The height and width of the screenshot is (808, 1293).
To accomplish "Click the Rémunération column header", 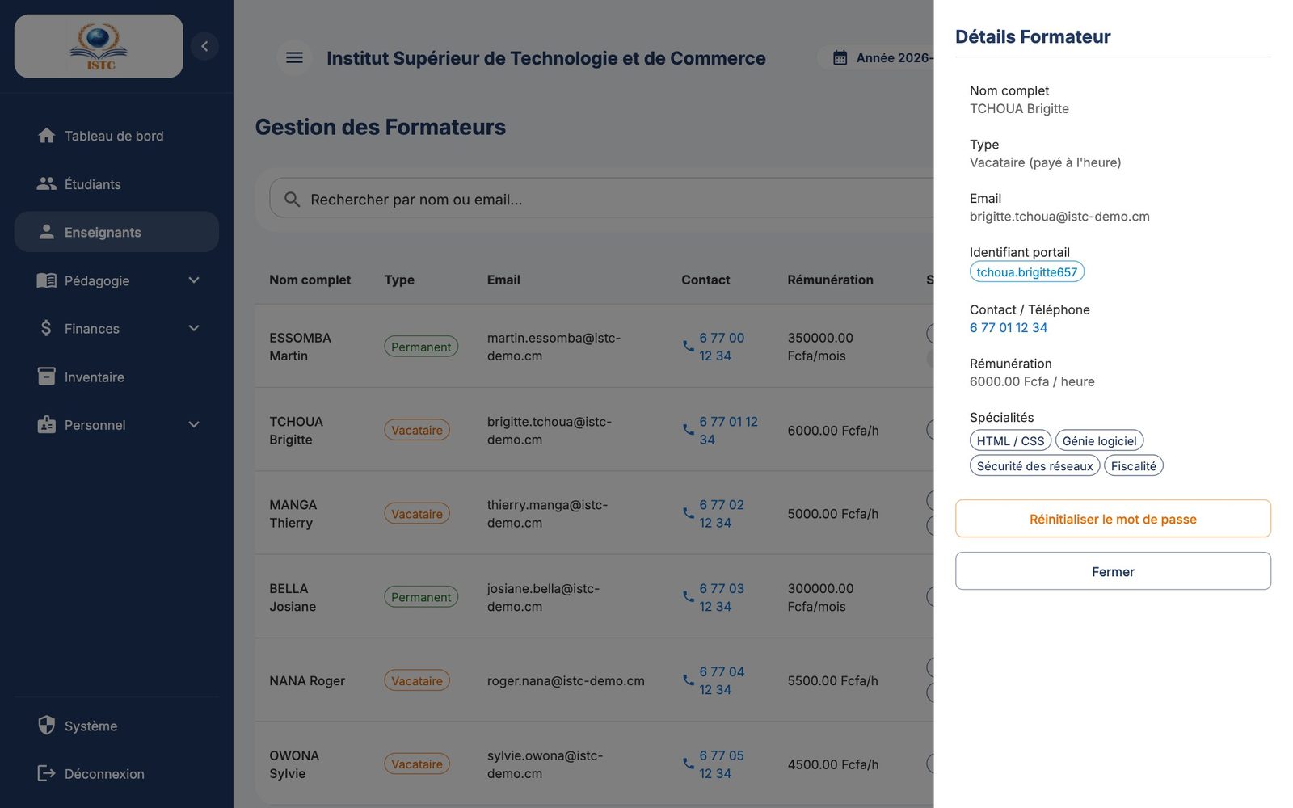I will pyautogui.click(x=830, y=280).
